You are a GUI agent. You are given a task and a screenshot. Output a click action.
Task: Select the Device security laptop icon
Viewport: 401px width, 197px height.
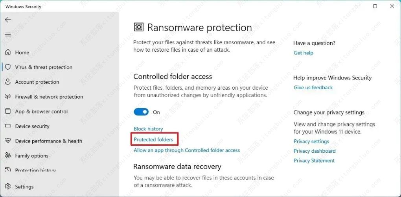(8, 127)
